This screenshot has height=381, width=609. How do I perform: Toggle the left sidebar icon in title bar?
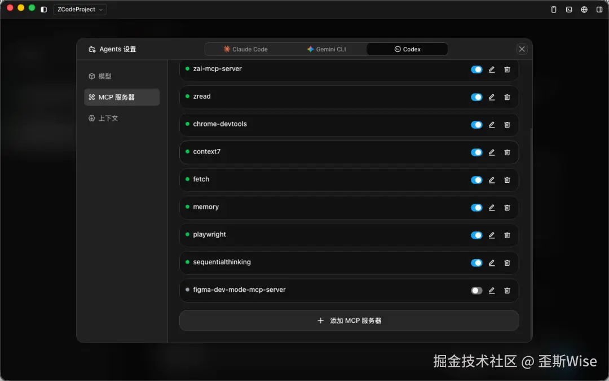point(44,10)
